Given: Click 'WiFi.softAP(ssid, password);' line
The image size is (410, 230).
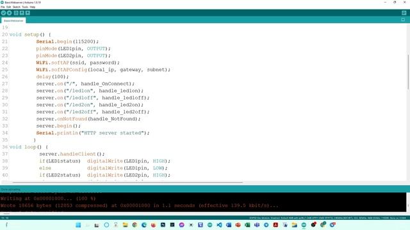Looking at the screenshot, I should [x=78, y=63].
